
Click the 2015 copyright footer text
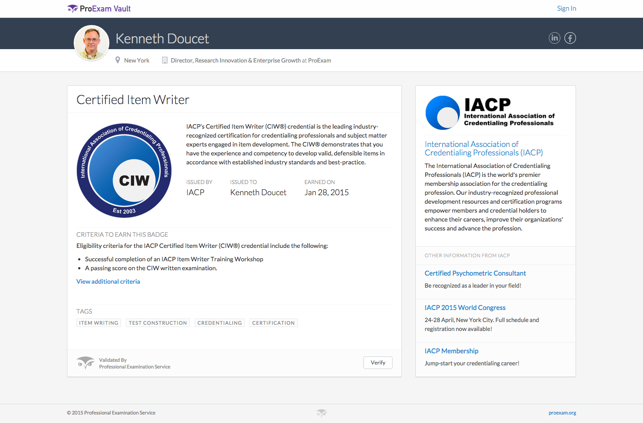(111, 413)
